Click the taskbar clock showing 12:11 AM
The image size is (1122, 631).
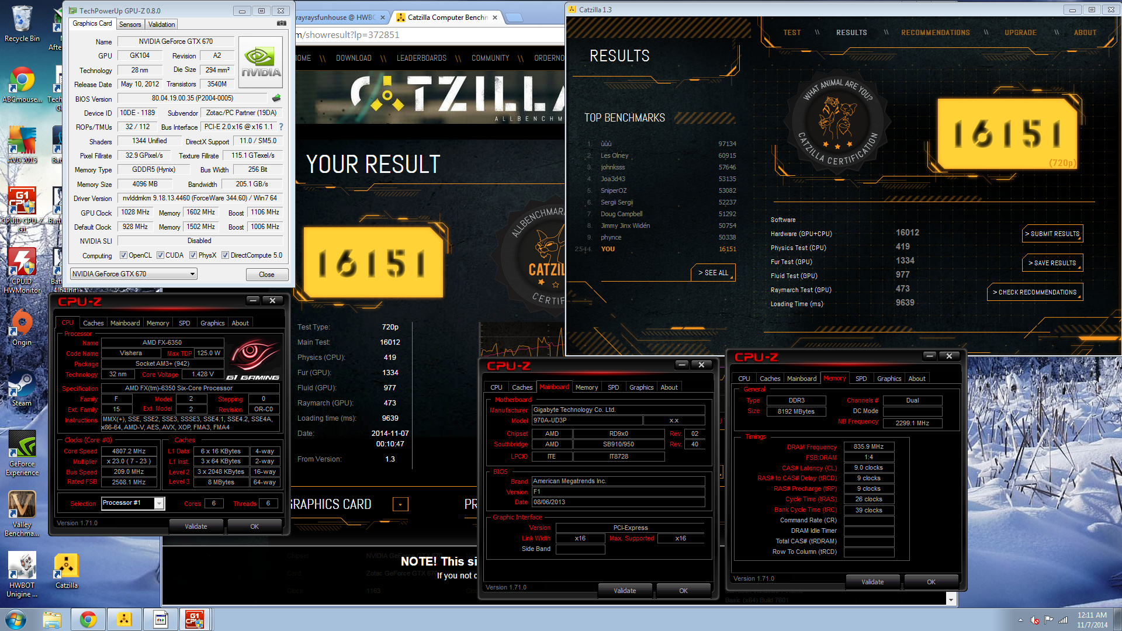pyautogui.click(x=1092, y=620)
